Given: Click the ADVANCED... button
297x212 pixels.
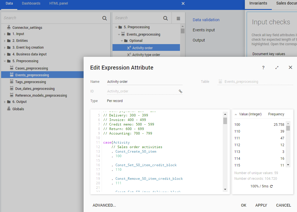Looking at the screenshot, I should point(104,205).
